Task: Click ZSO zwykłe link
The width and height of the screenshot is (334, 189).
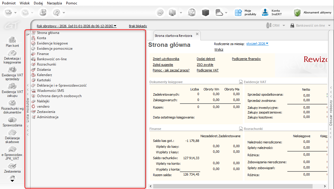Action: coord(205,65)
